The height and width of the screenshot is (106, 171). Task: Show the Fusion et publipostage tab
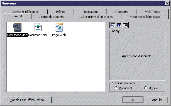point(145,17)
